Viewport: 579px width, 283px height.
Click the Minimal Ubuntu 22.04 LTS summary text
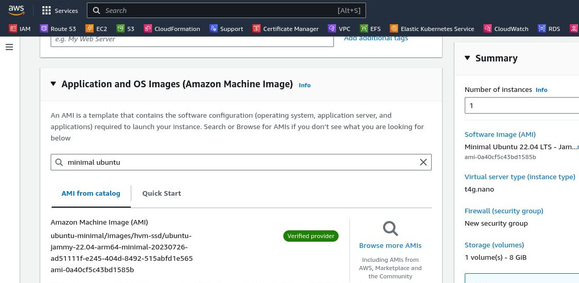[520, 147]
